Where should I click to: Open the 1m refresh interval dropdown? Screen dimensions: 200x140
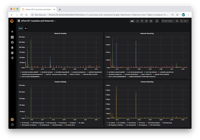[x=186, y=21]
